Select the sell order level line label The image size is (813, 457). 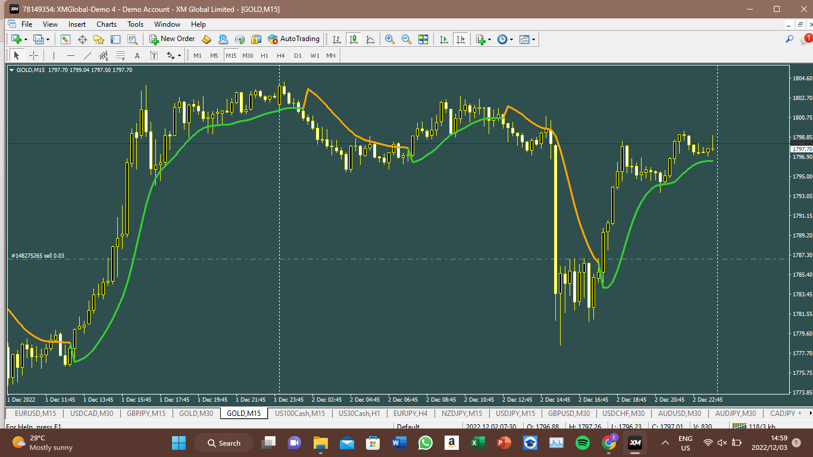(37, 256)
